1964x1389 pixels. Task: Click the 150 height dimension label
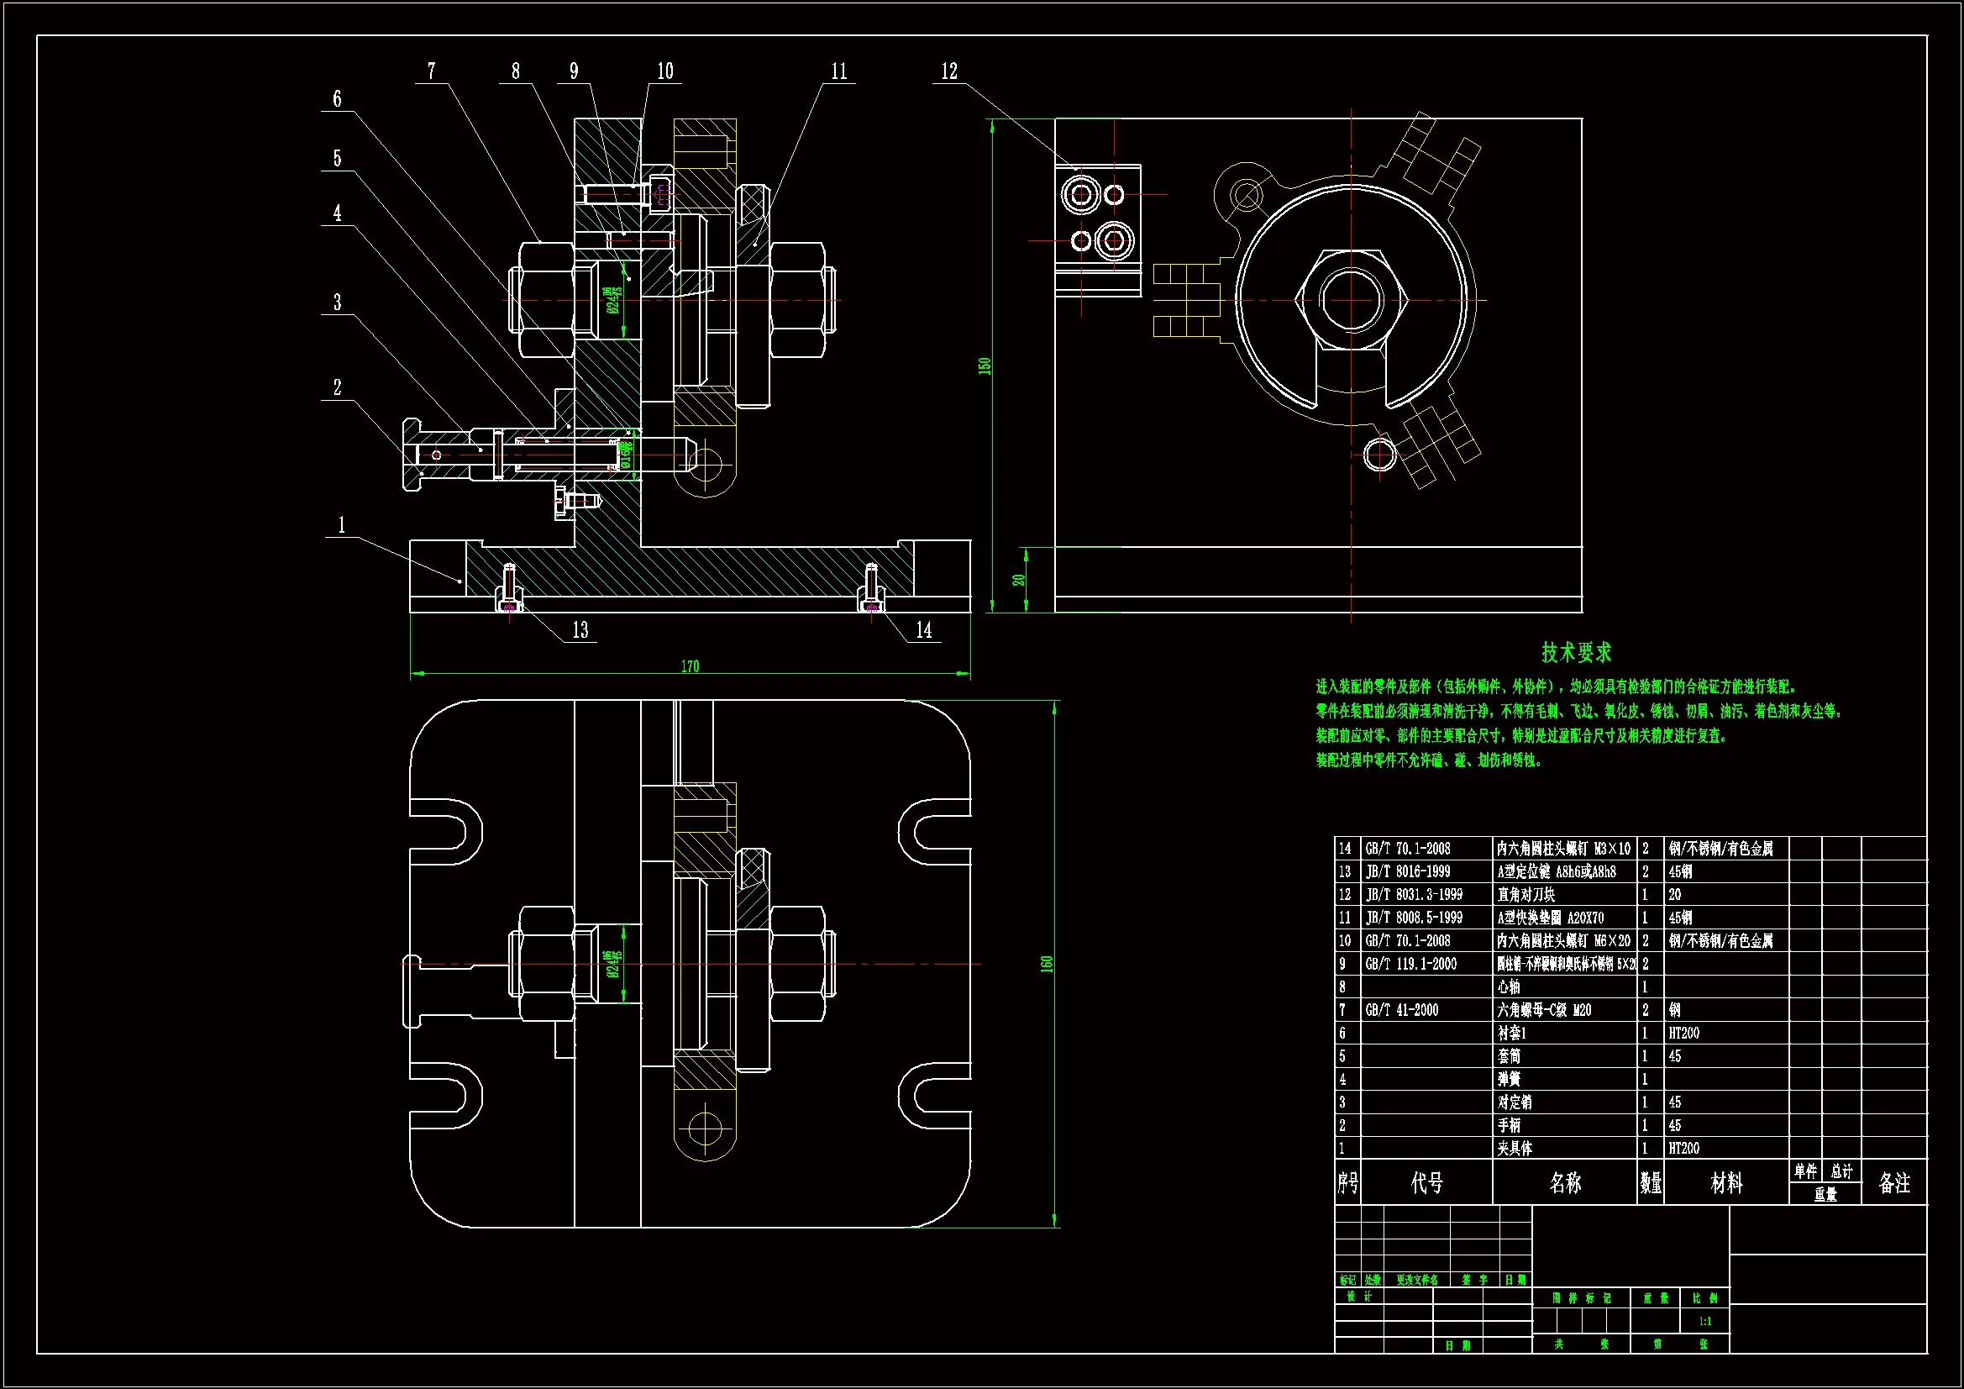point(985,366)
